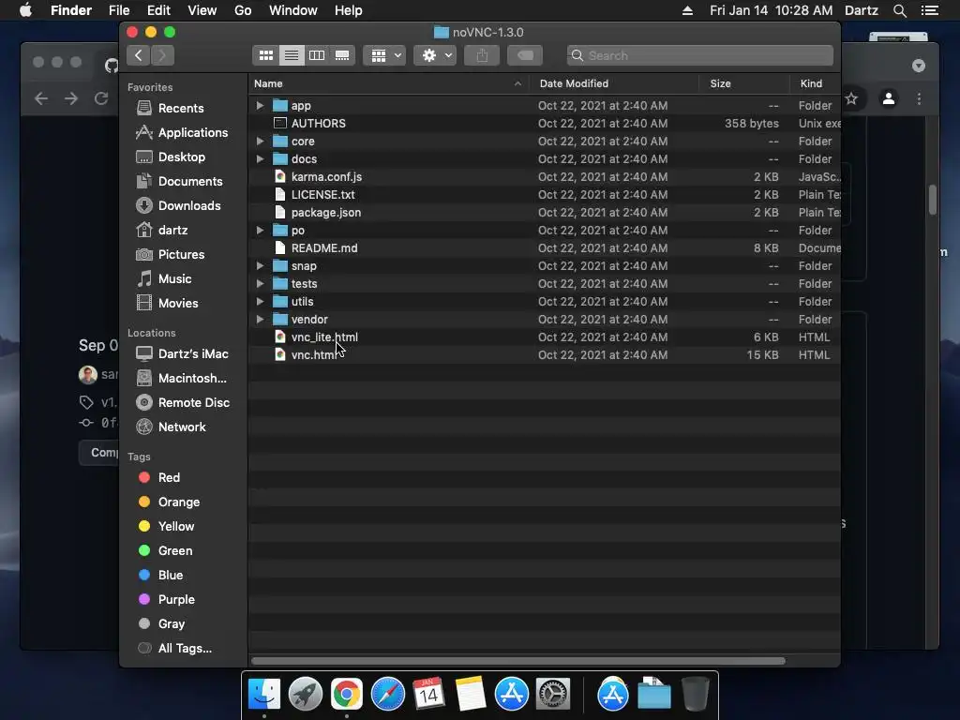Screen dimensions: 960x720
Task: Open the Edit menu
Action: [x=158, y=10]
